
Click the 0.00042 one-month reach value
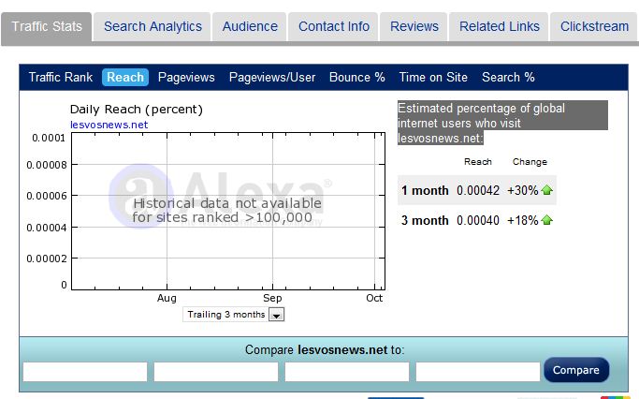478,190
